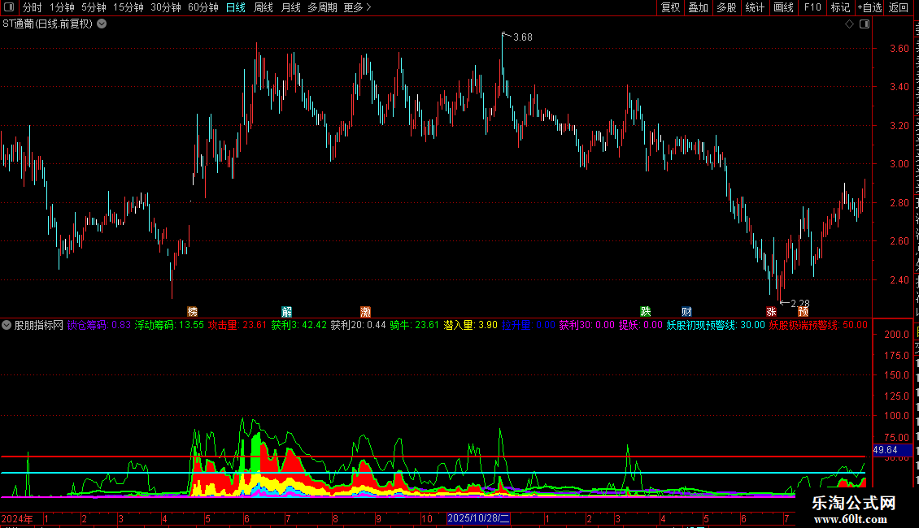Screen dimensions: 919x528
Task: Open the orange 预 forecast marker
Action: (x=803, y=311)
